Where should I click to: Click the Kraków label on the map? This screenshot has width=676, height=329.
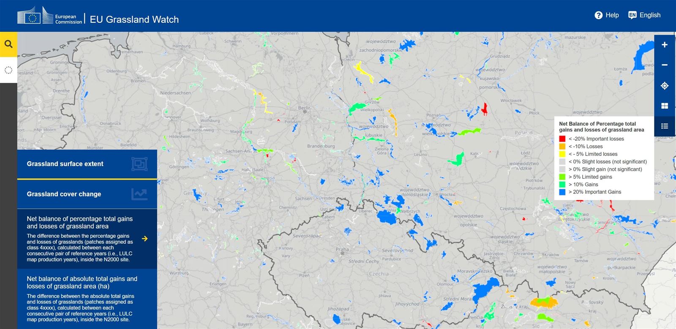coord(551,255)
